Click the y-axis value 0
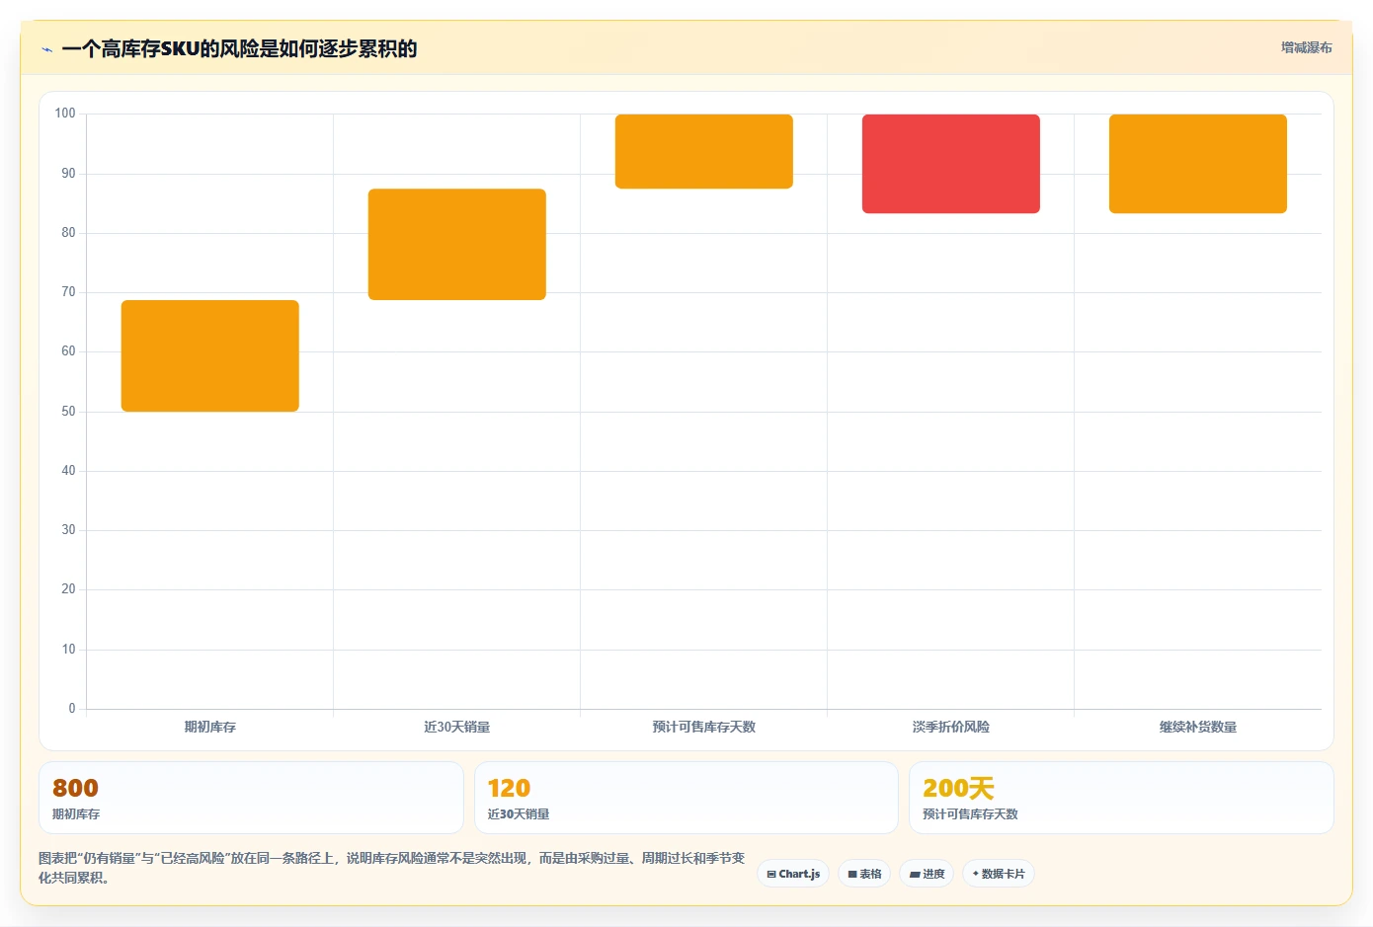Image resolution: width=1373 pixels, height=927 pixels. click(x=72, y=708)
